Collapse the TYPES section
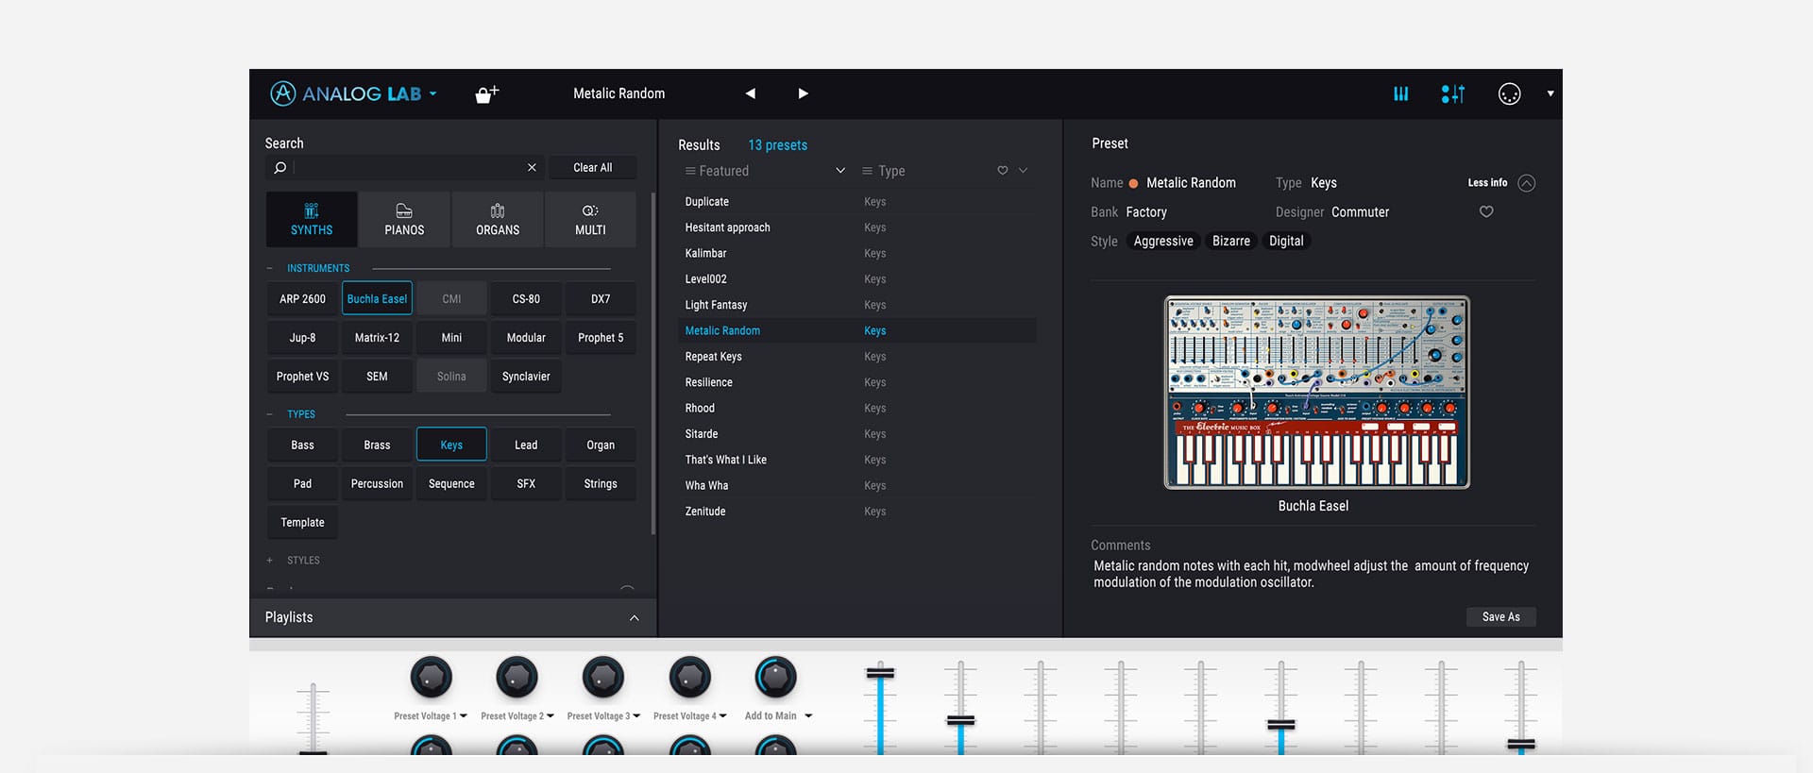Image resolution: width=1813 pixels, height=773 pixels. coord(269,414)
